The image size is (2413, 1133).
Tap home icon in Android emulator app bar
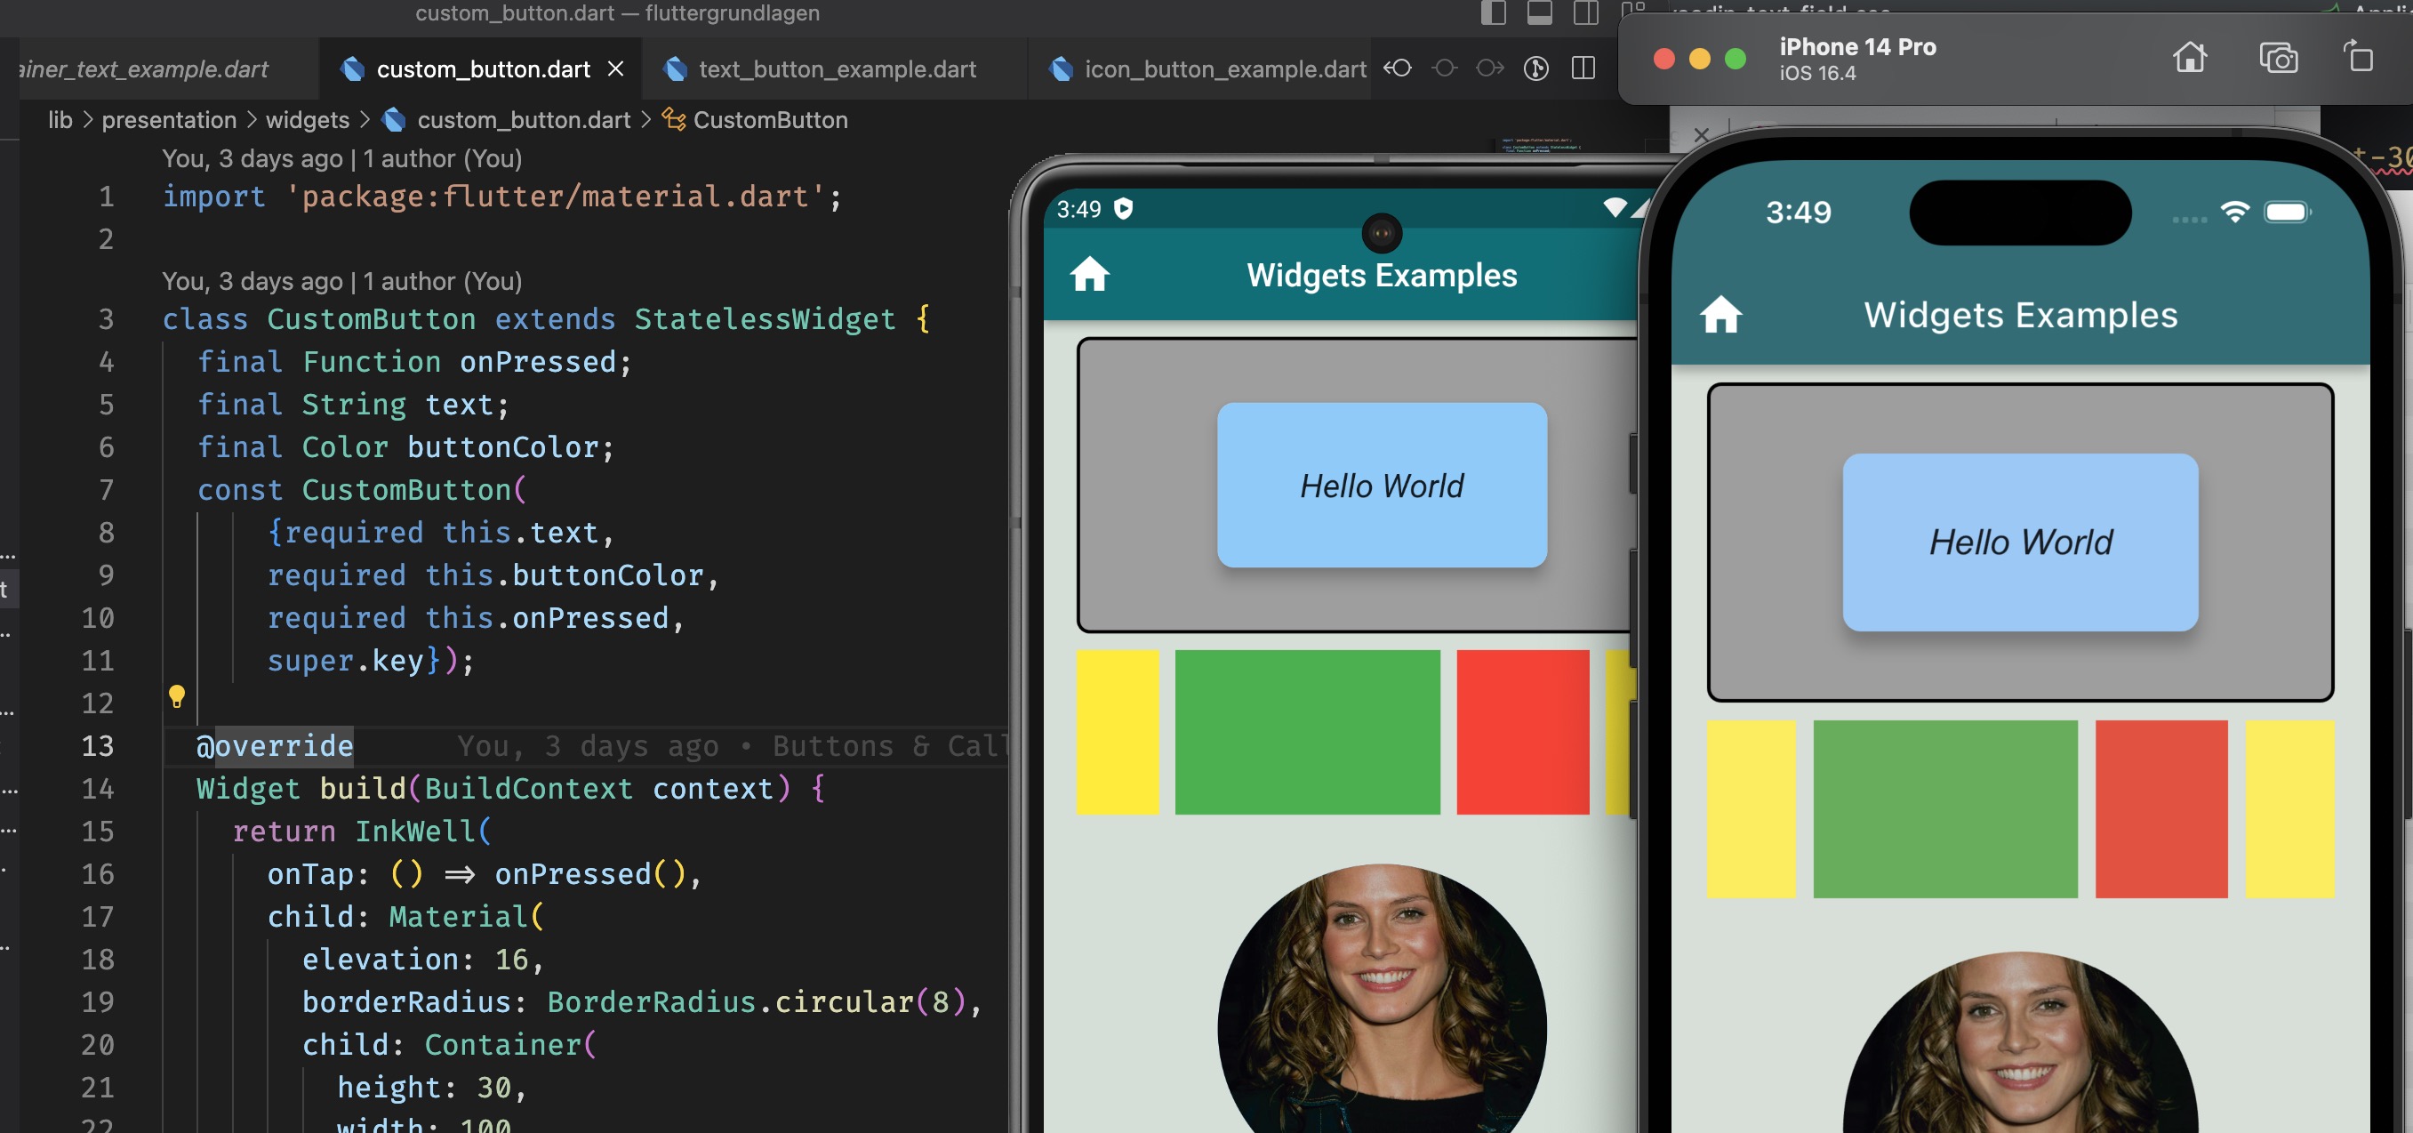coord(1089,275)
